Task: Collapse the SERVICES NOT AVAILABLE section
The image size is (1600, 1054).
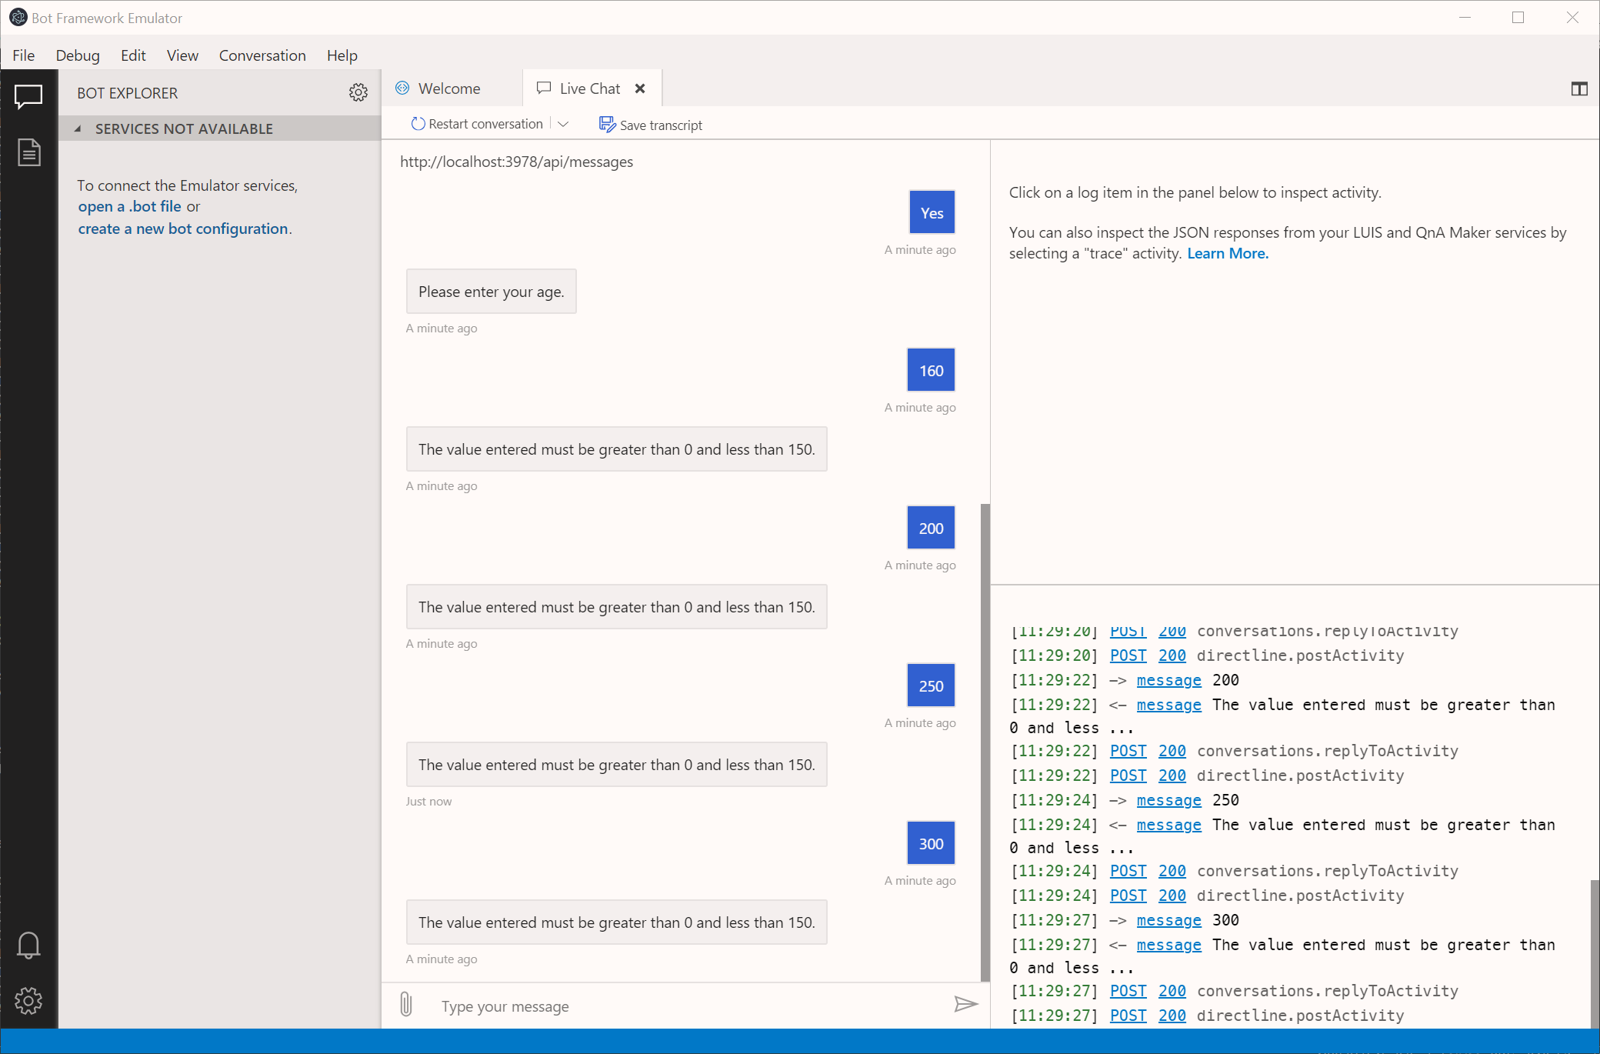Action: point(76,128)
